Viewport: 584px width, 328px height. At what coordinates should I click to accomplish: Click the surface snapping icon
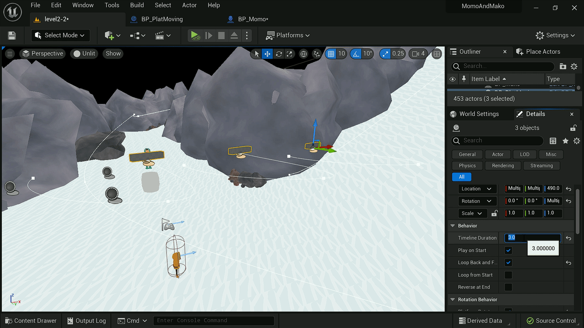317,54
